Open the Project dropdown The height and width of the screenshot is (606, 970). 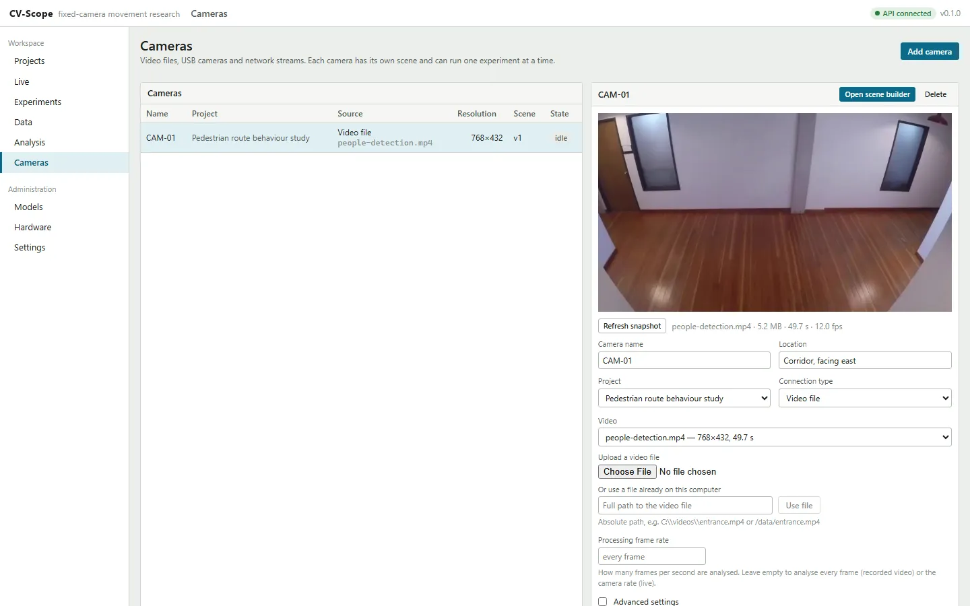[684, 398]
